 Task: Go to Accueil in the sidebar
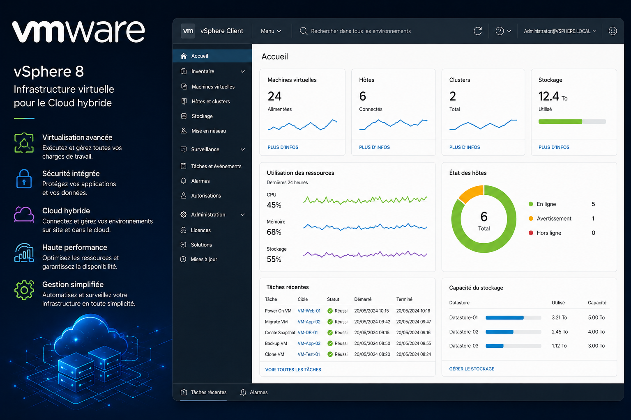(212, 56)
